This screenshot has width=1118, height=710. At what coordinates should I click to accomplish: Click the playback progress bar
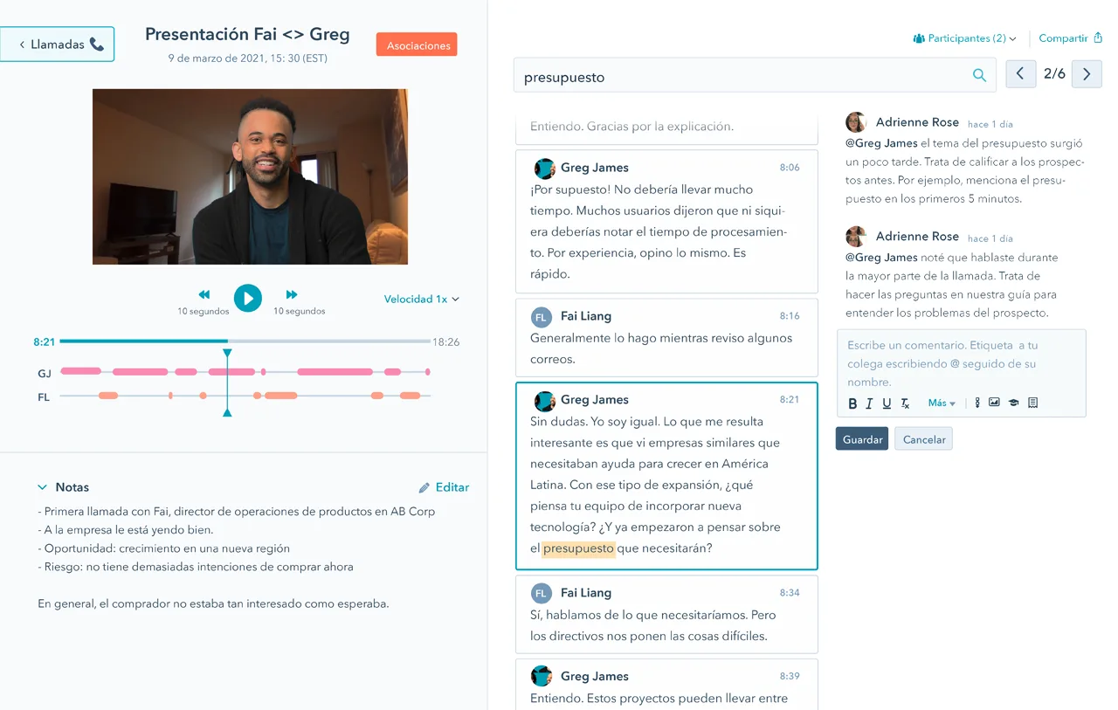(x=245, y=341)
